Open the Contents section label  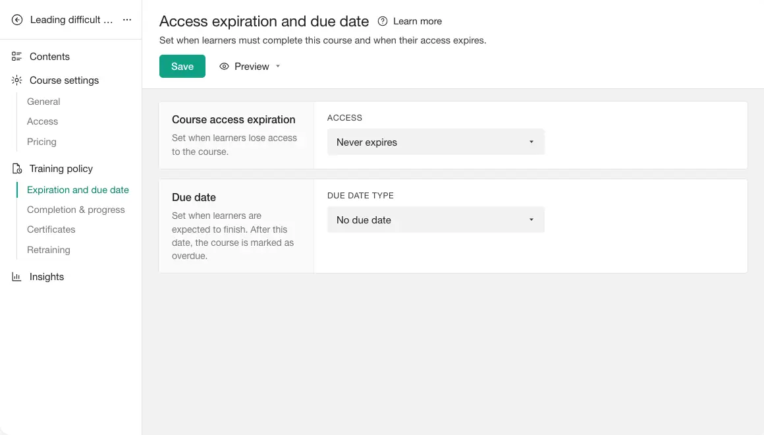pos(49,57)
